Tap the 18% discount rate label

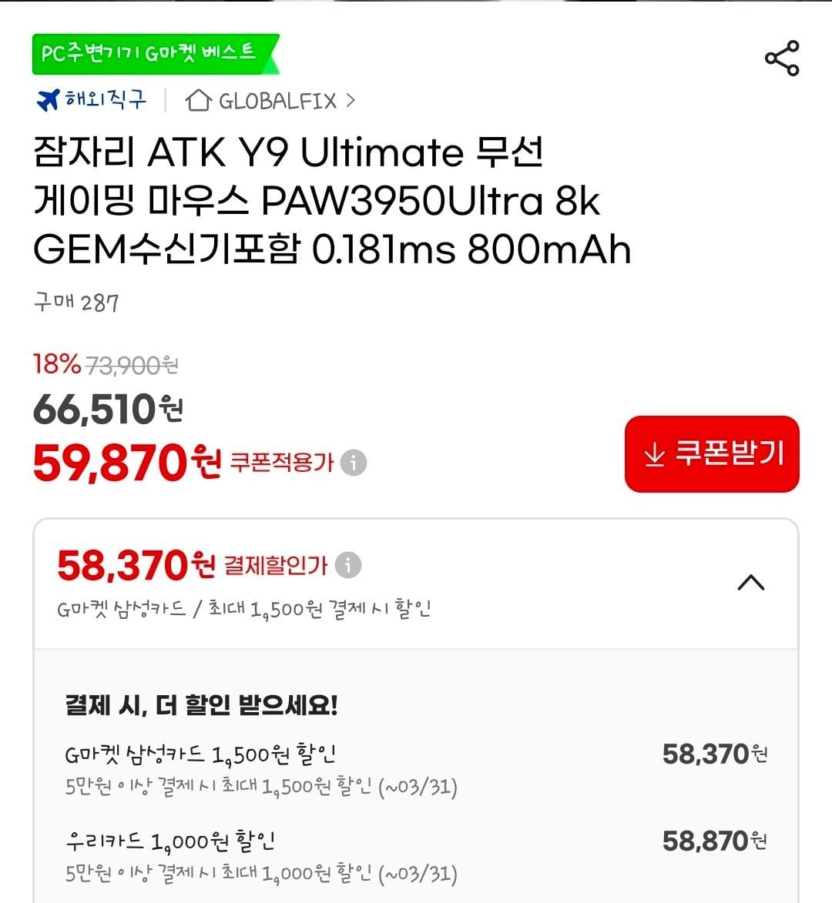point(56,363)
